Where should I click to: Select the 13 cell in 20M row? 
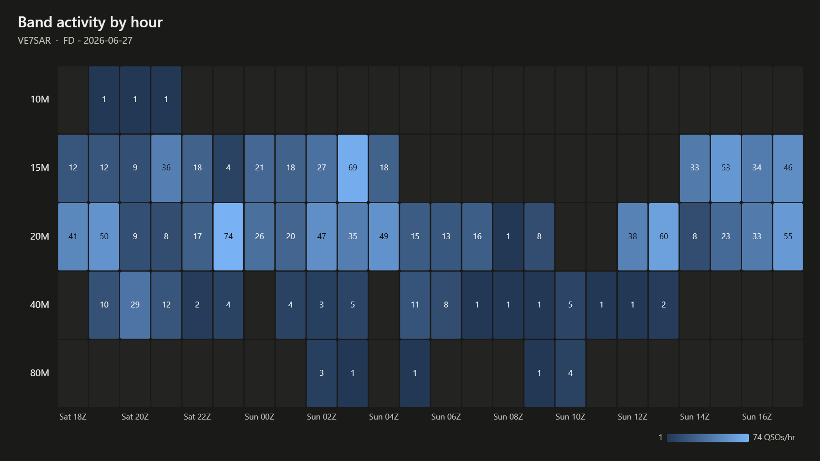pos(446,236)
